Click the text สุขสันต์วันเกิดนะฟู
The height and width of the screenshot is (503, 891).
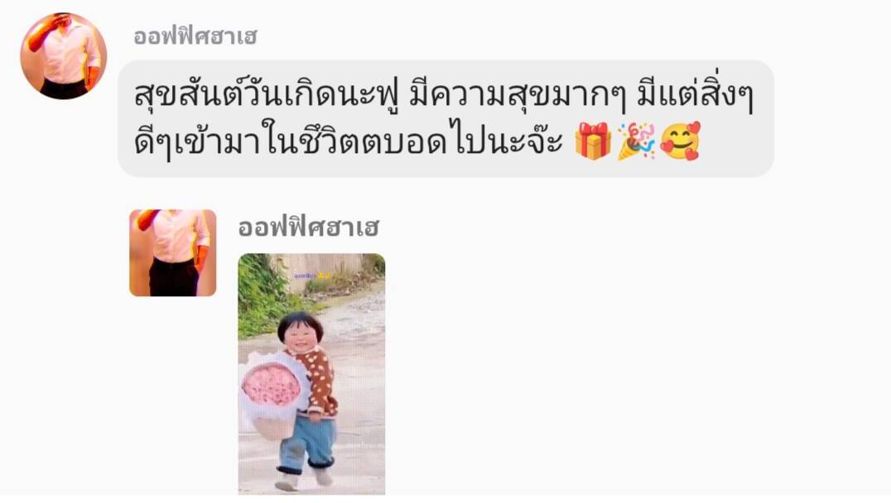tap(267, 93)
